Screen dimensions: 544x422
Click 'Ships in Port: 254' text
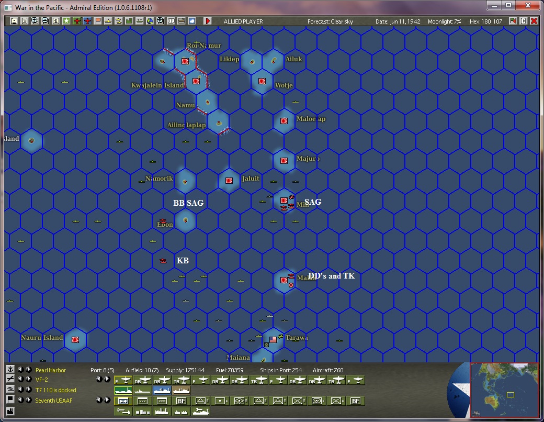coord(281,370)
